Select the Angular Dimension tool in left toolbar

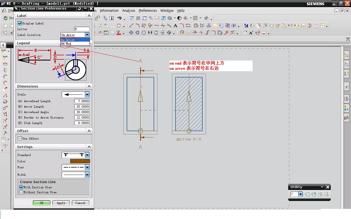pos(5,95)
